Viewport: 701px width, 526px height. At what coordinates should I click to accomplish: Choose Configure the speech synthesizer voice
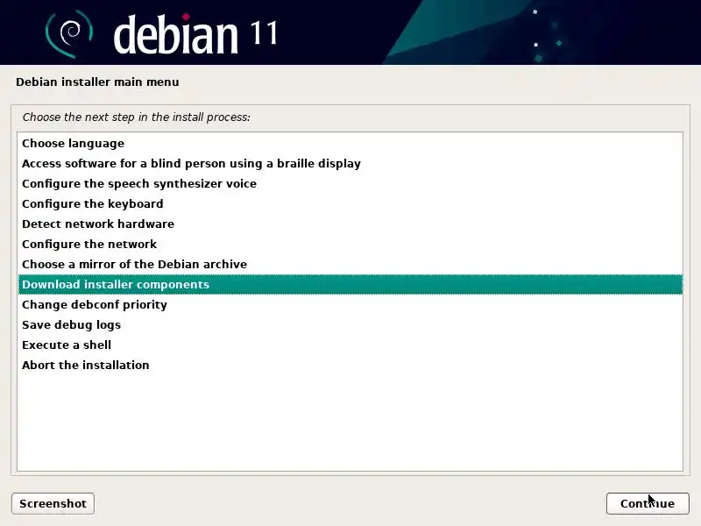tap(350, 184)
